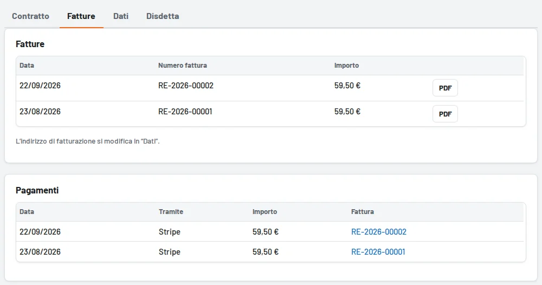Click Importo header in Fatture table
This screenshot has height=285, width=542.
point(346,66)
